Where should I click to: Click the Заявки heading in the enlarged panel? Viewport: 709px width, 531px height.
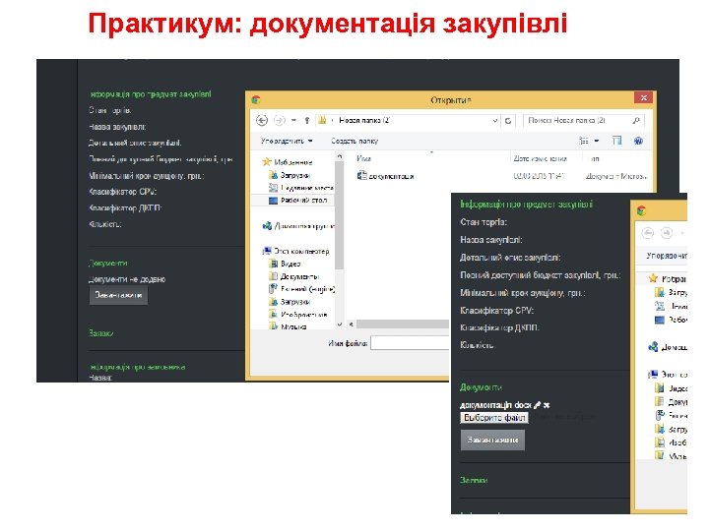[x=474, y=480]
